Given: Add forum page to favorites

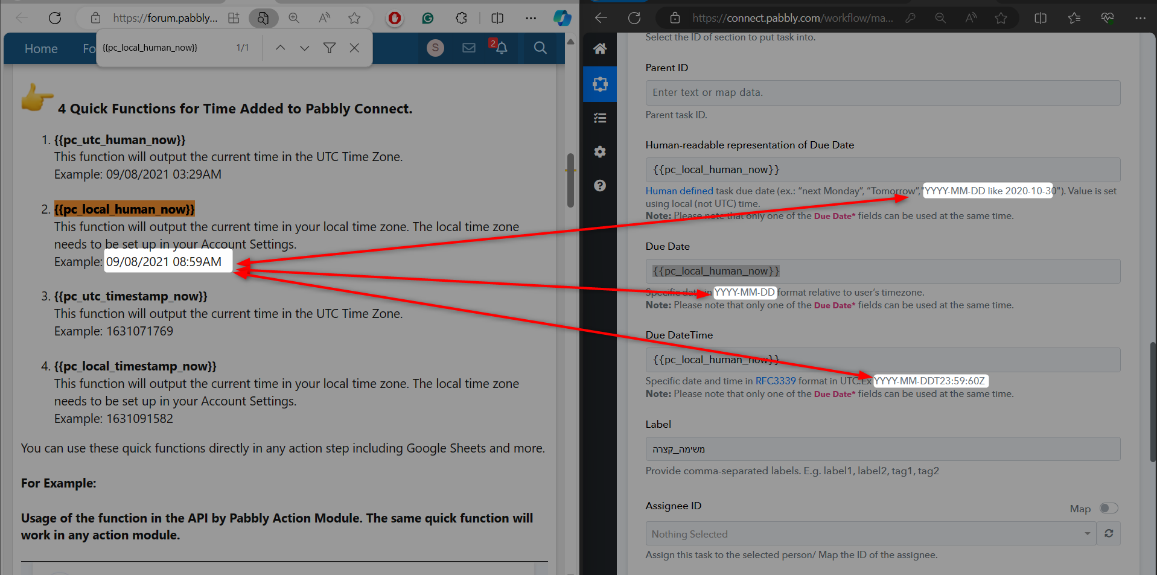Looking at the screenshot, I should pyautogui.click(x=354, y=18).
